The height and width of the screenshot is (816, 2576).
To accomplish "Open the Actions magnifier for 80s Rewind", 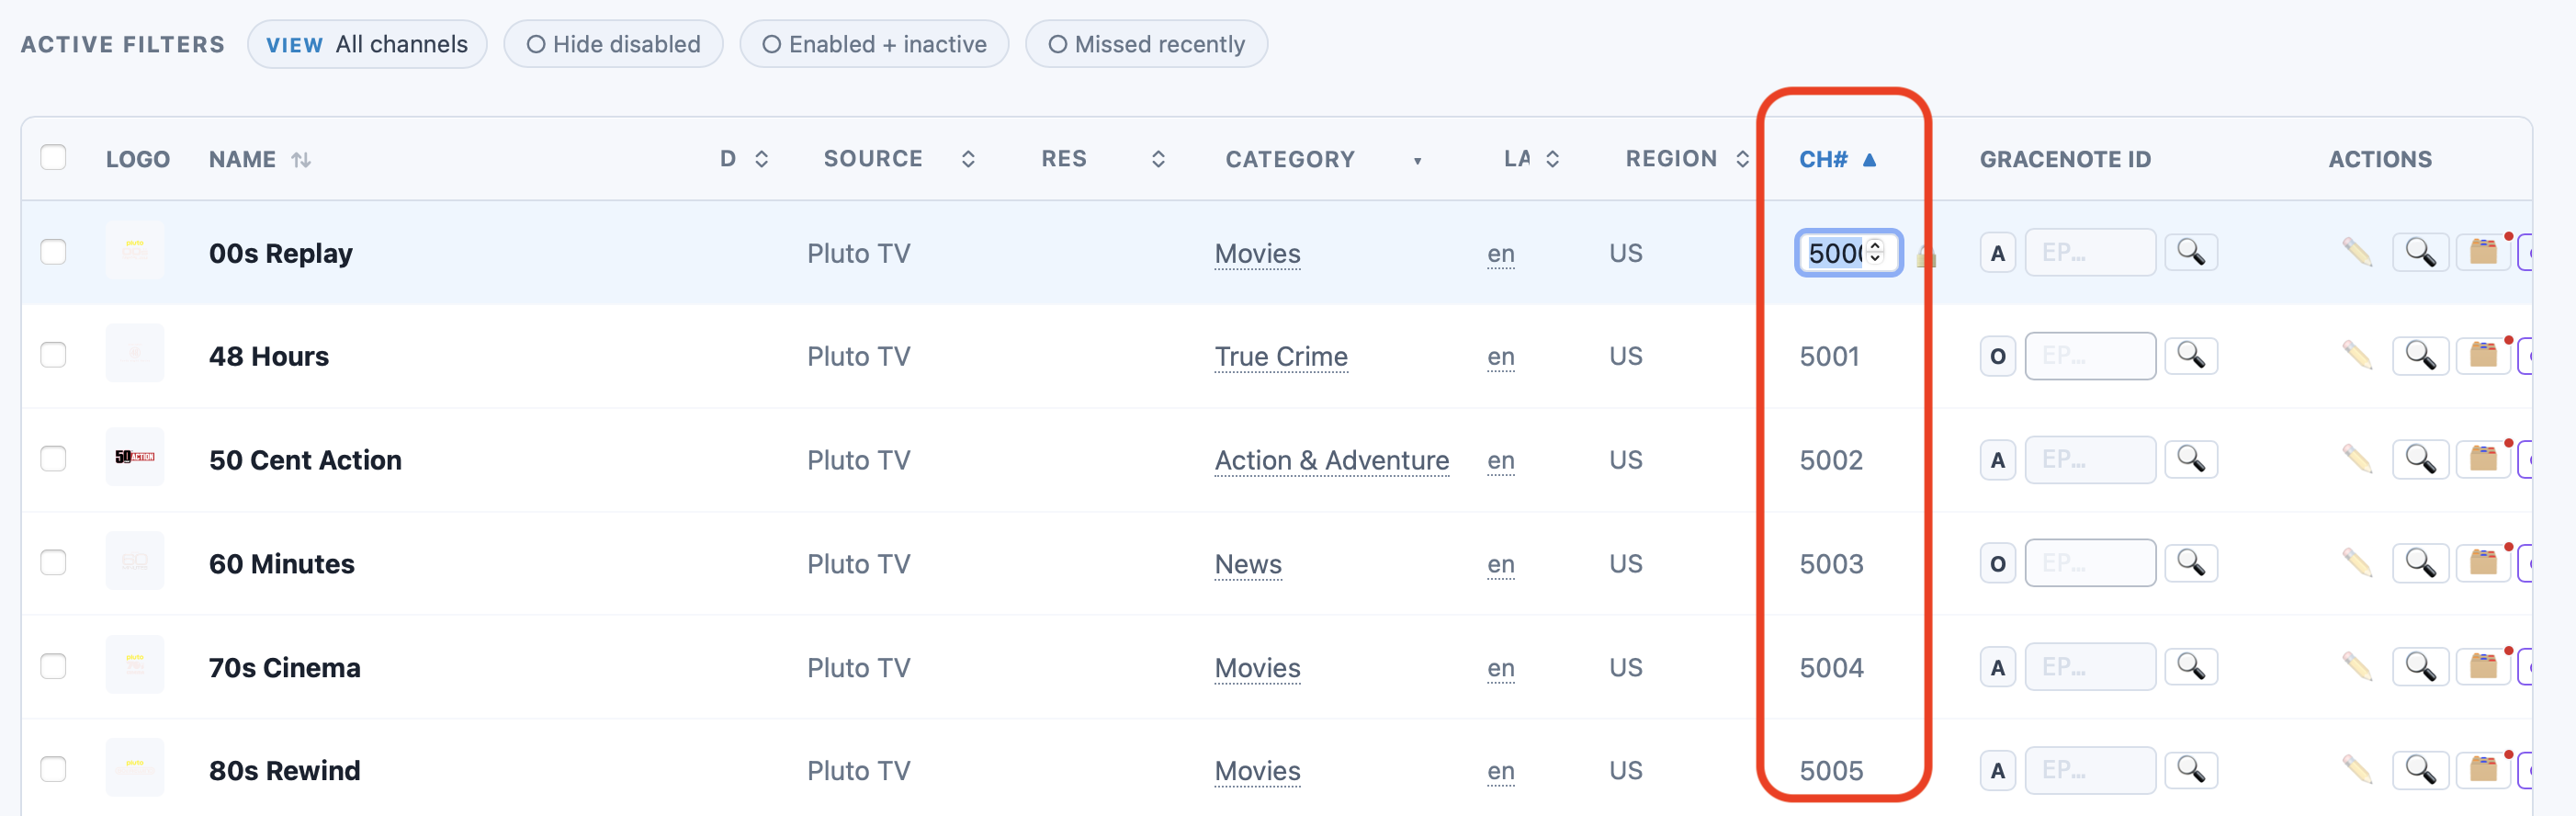I will (x=2420, y=770).
